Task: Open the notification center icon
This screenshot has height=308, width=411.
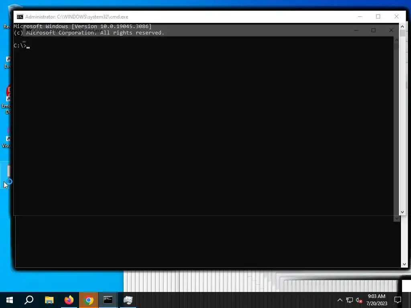Action: tap(398, 300)
